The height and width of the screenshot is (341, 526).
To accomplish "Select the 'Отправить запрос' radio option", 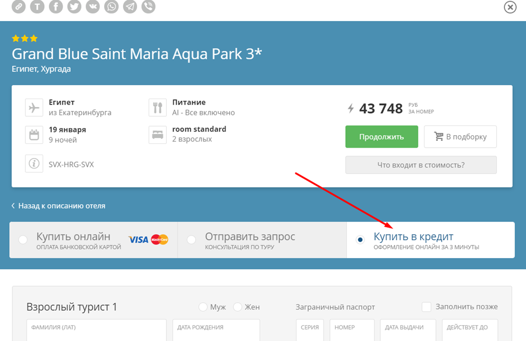I will click(x=191, y=240).
